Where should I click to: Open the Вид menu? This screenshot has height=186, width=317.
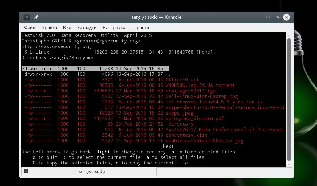[x=67, y=28]
